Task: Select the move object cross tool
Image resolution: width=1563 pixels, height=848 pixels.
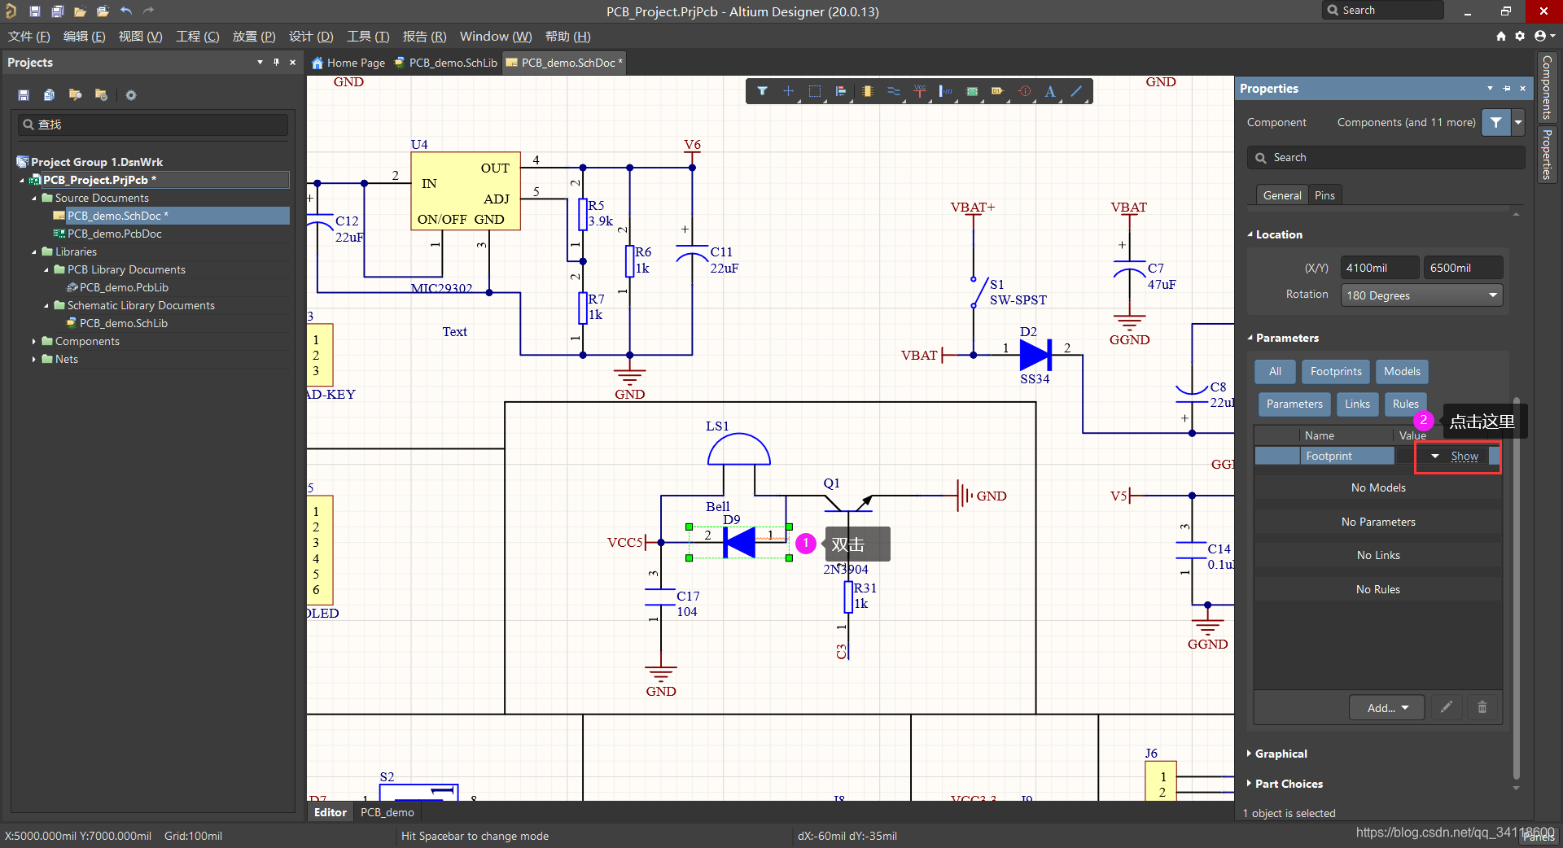Action: [x=788, y=91]
